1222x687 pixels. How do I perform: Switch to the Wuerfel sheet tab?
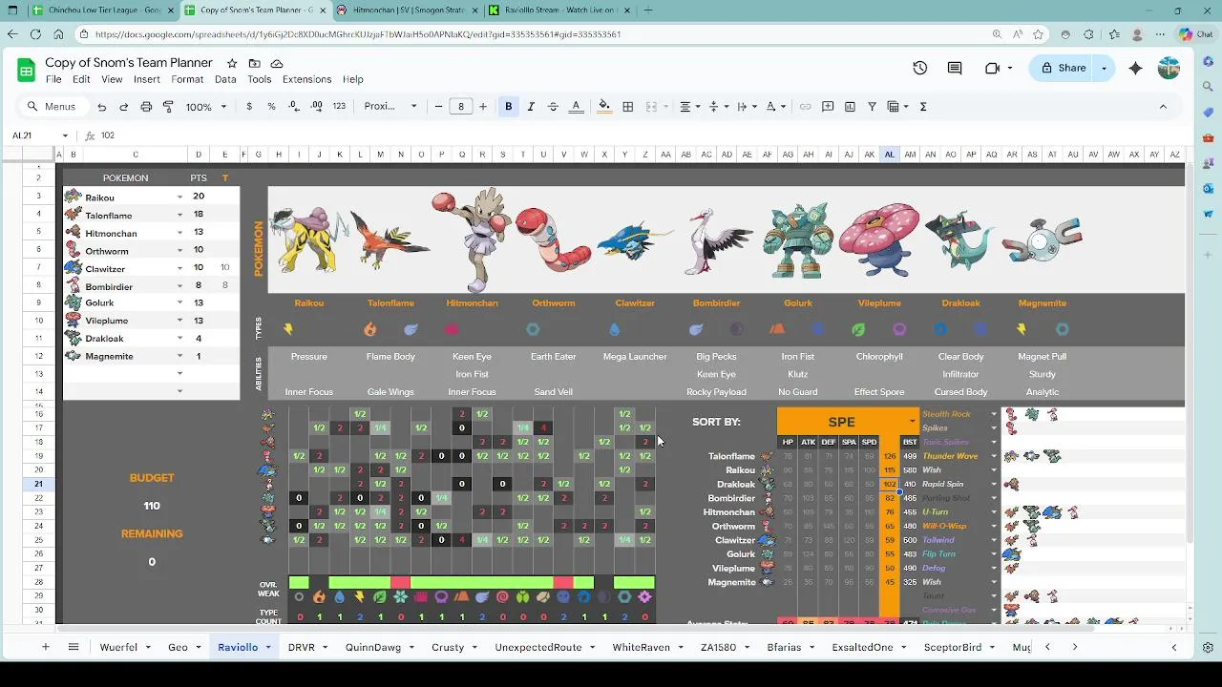[x=118, y=647]
